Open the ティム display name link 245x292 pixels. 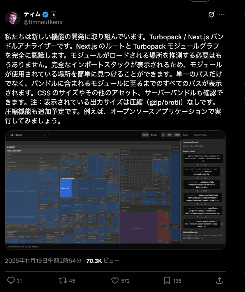tap(32, 14)
